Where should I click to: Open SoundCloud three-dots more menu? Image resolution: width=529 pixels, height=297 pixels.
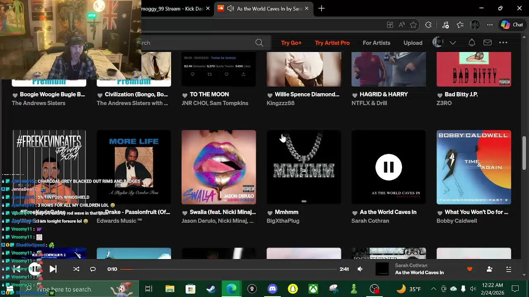point(503,43)
